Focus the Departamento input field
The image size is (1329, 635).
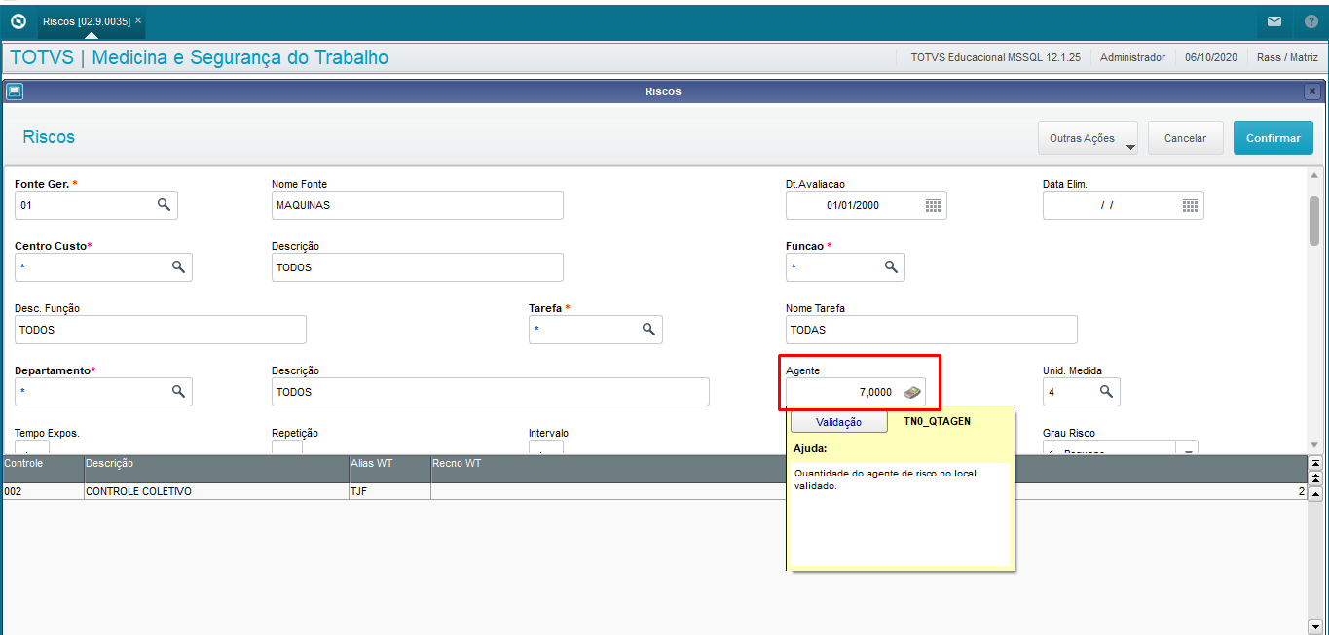[103, 392]
